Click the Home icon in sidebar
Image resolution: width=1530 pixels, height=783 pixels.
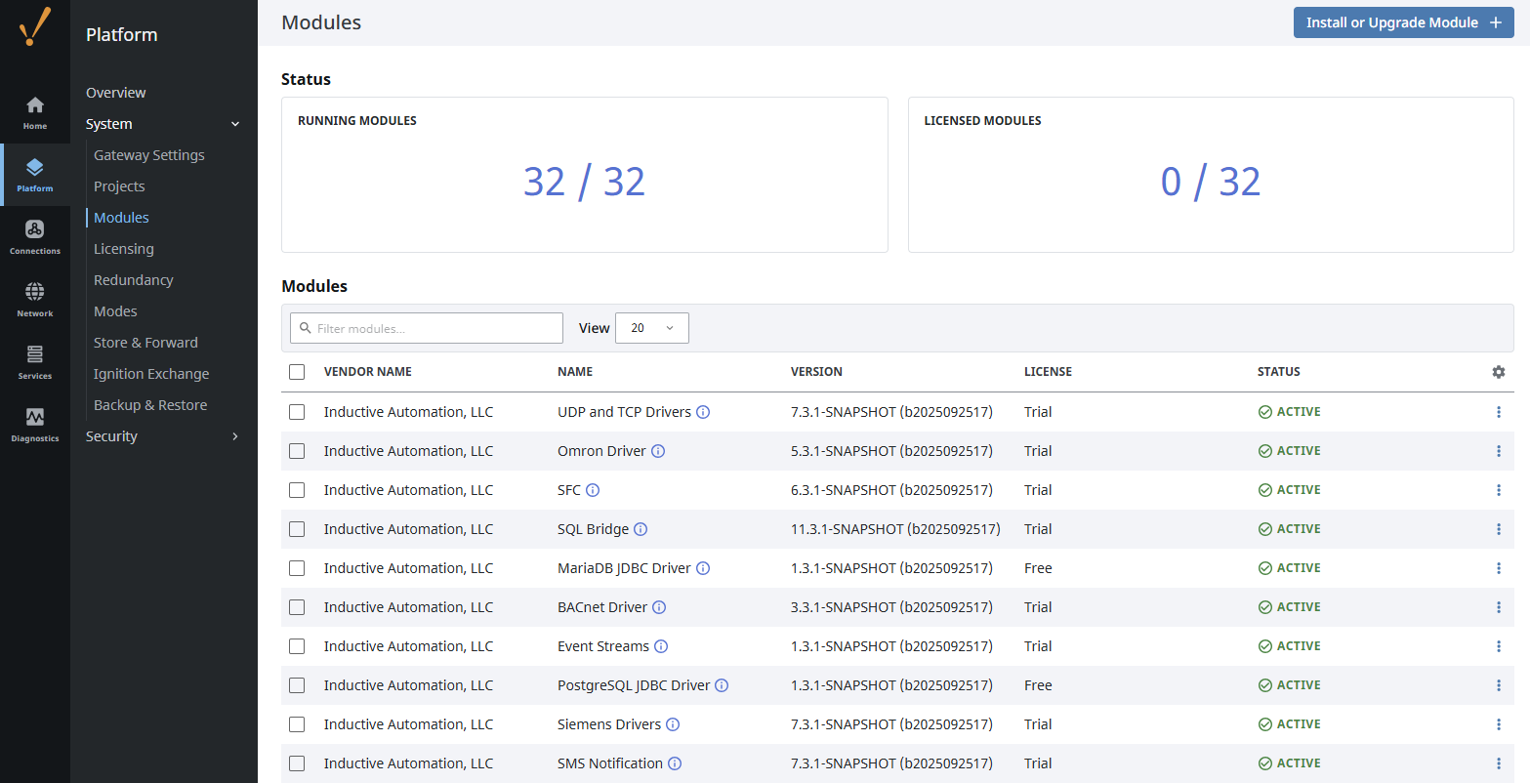(x=34, y=112)
